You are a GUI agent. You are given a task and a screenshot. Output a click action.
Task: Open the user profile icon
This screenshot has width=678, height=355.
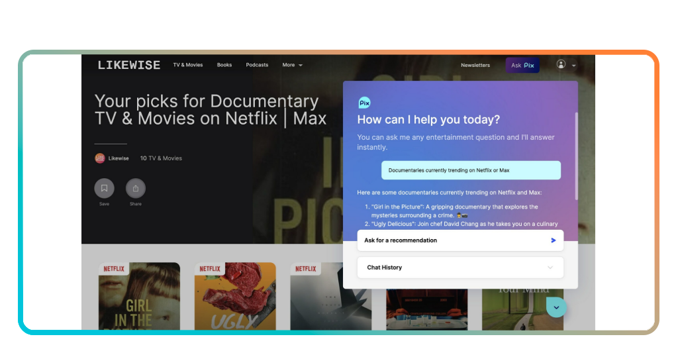coord(561,64)
